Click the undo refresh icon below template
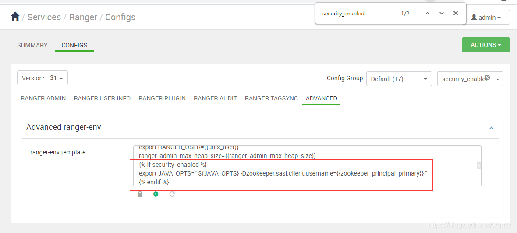 (172, 194)
